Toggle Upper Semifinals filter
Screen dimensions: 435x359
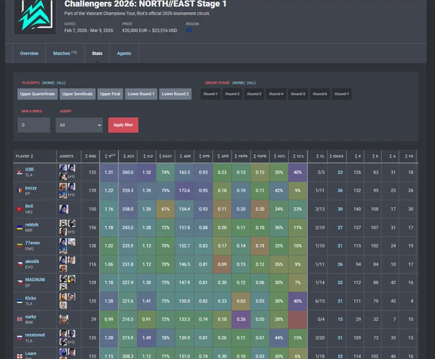click(77, 94)
